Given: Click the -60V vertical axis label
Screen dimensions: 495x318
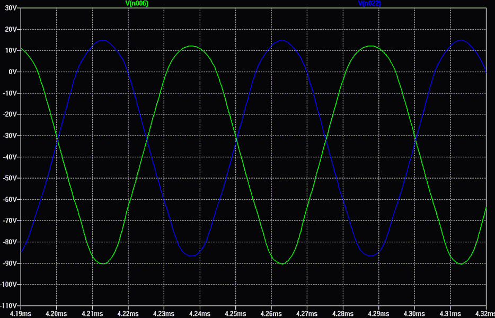Looking at the screenshot, I should pos(10,200).
